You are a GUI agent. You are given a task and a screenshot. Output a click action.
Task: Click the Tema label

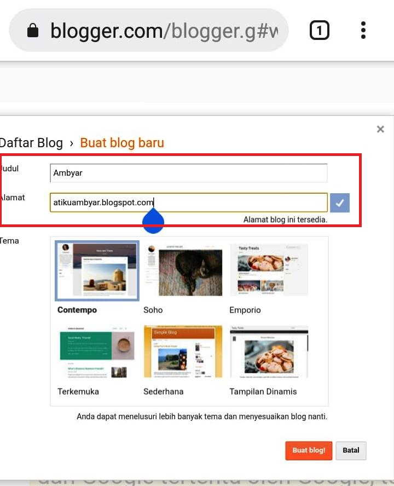tap(9, 240)
